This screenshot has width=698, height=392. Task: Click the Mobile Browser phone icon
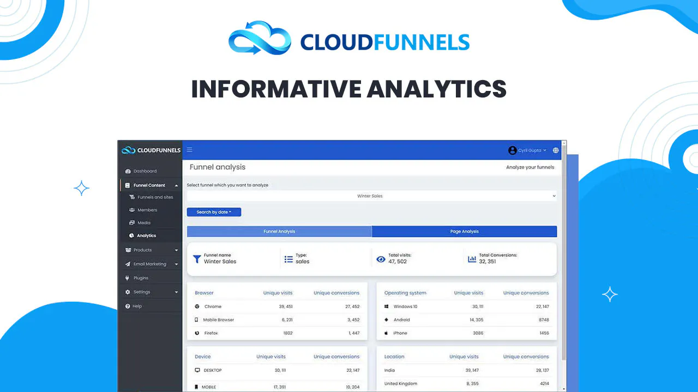point(197,320)
